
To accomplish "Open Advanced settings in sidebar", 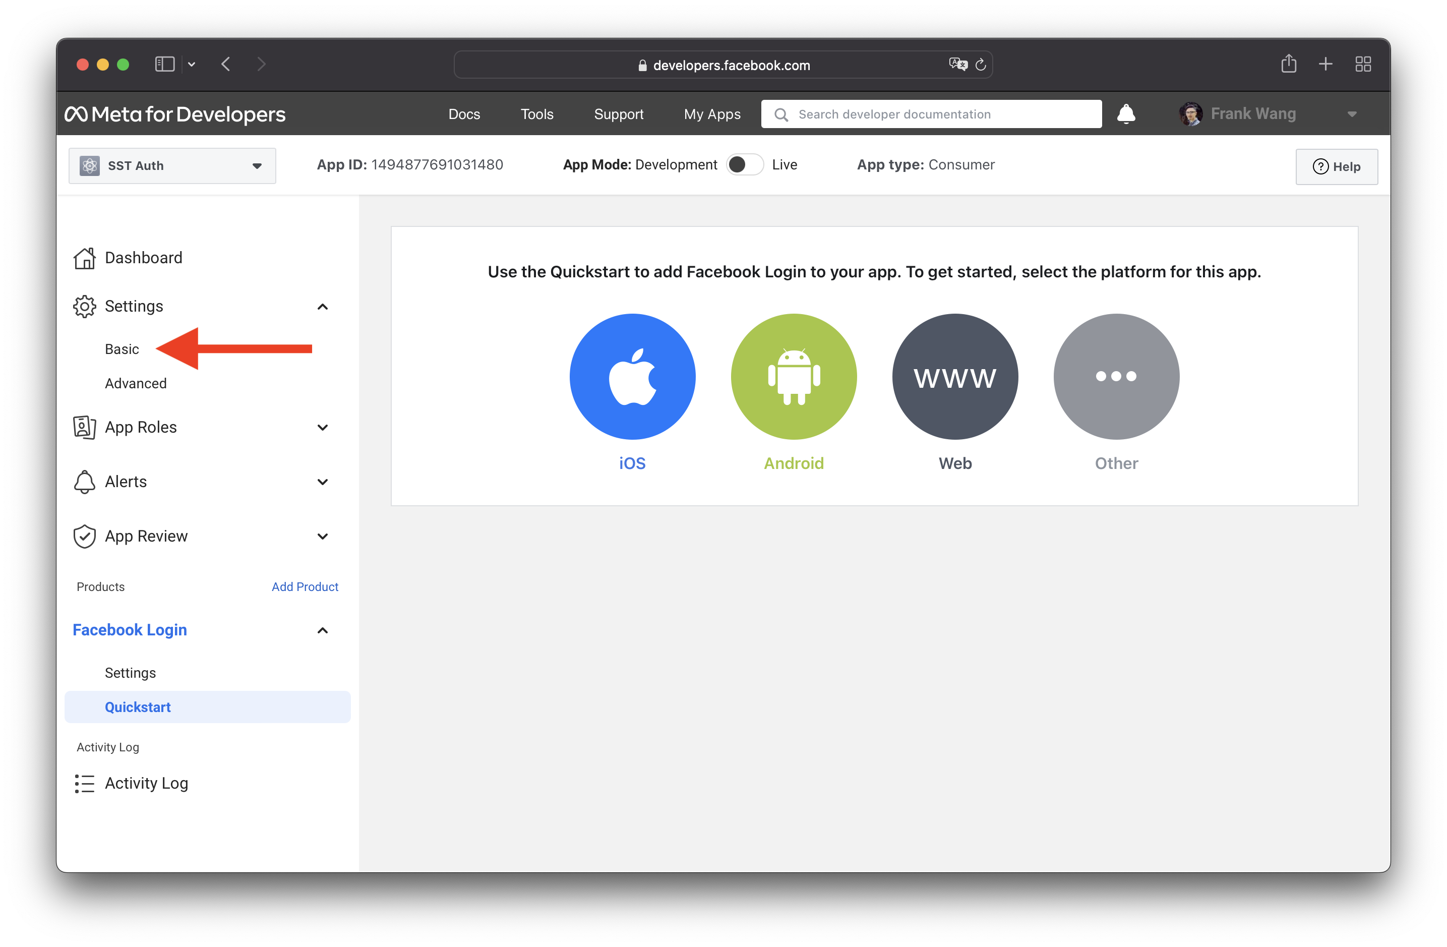I will pos(136,383).
